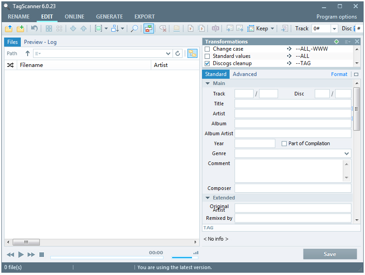The image size is (365, 275).
Task: Click the sort order icon in toolbar
Action: (x=115, y=28)
